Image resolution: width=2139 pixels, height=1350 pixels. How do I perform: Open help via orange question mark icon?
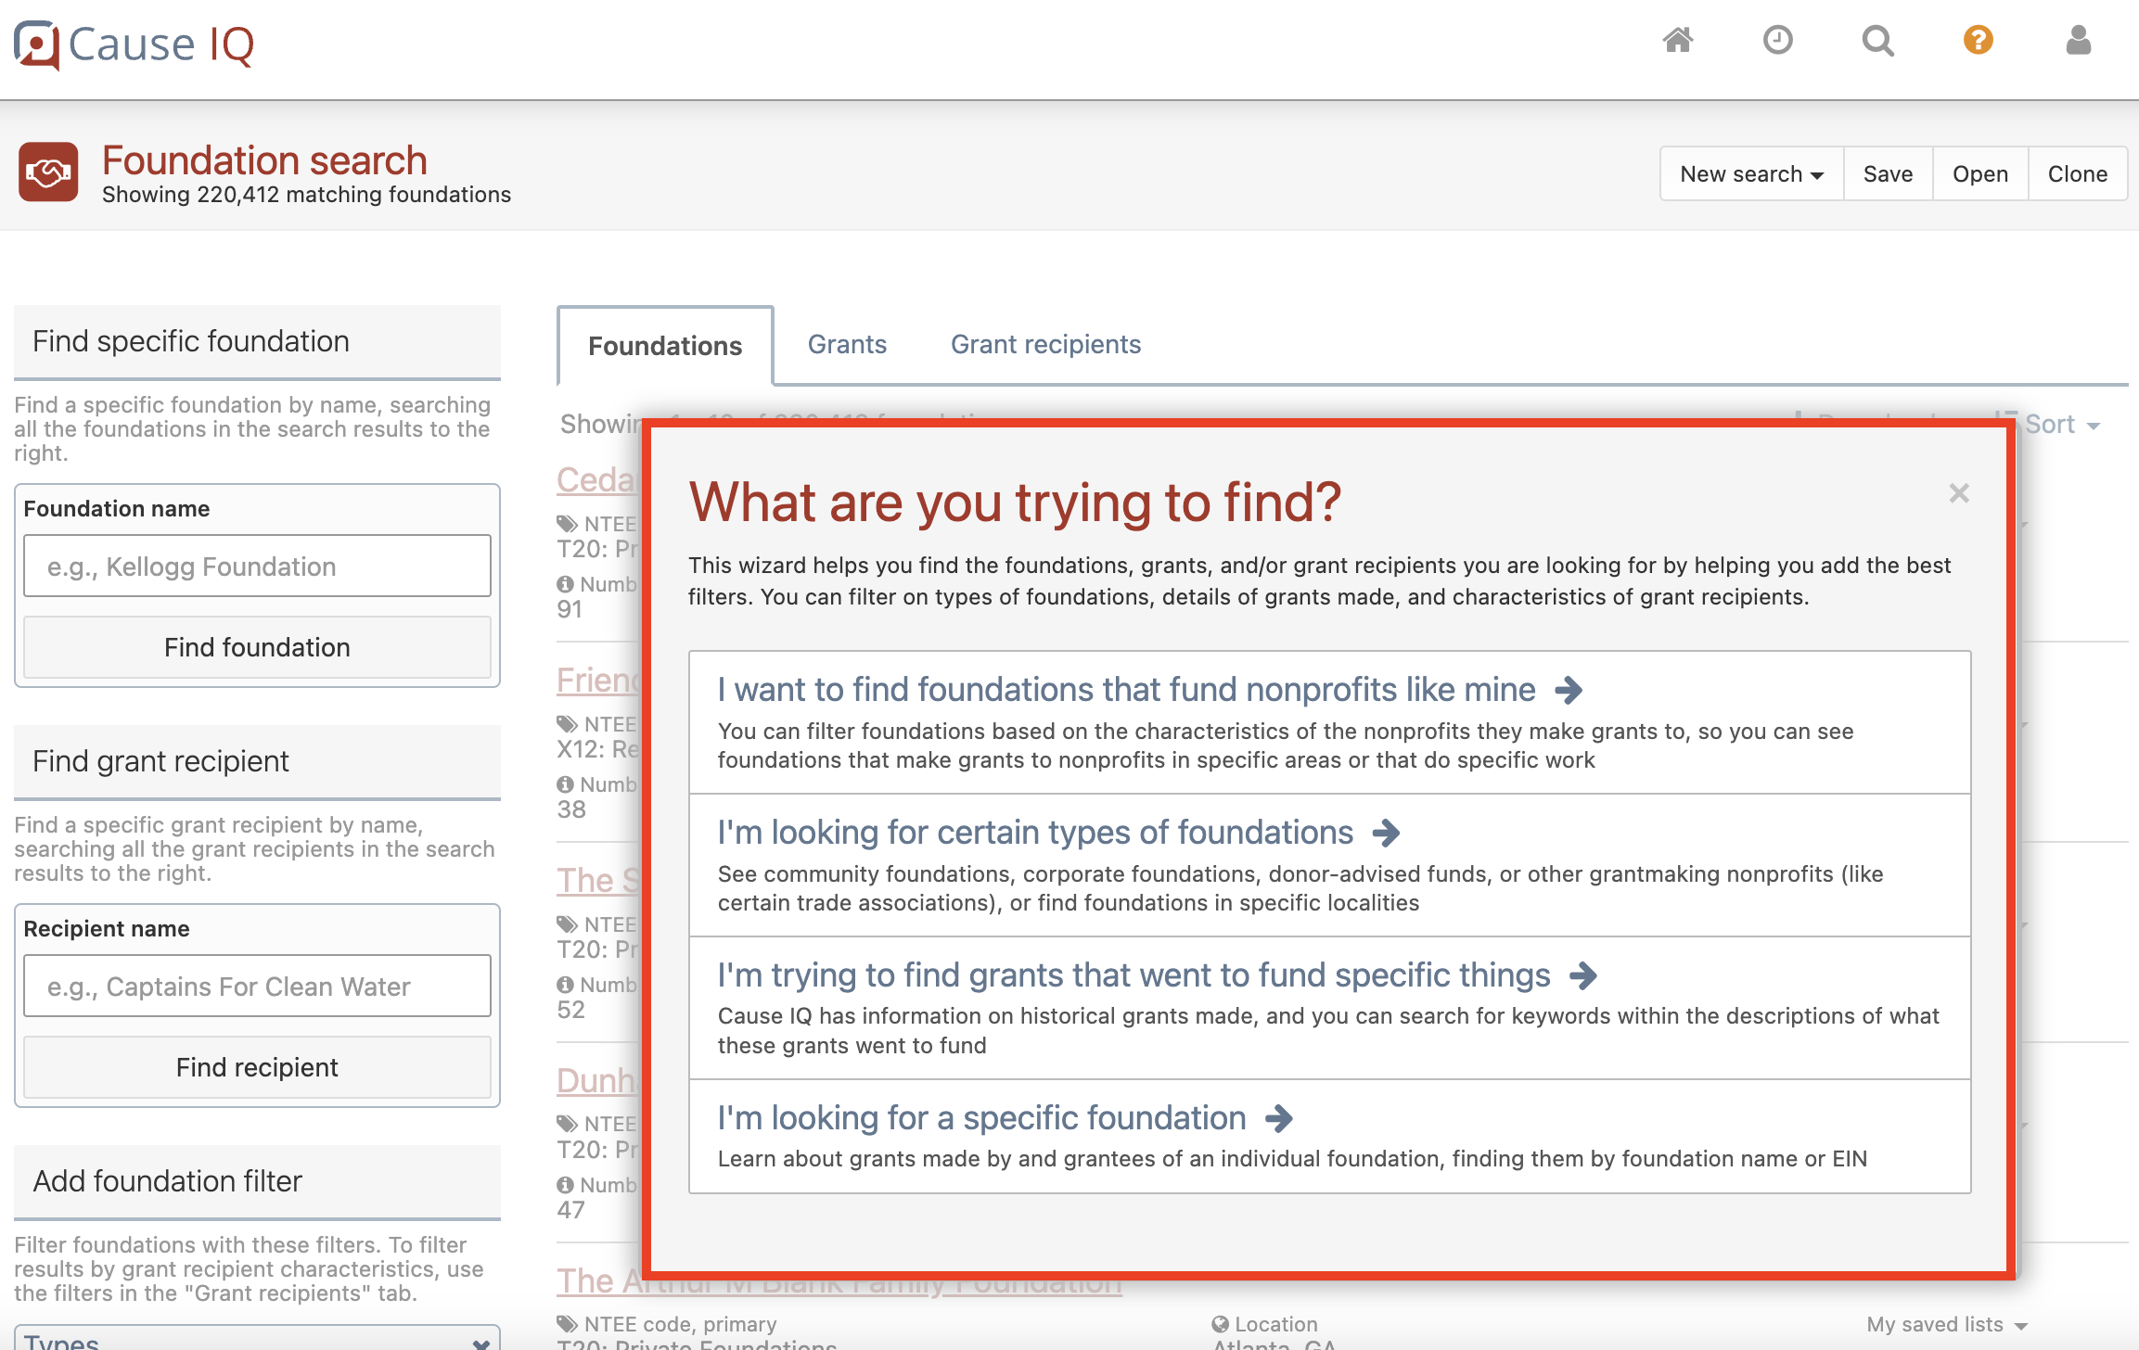point(1978,41)
